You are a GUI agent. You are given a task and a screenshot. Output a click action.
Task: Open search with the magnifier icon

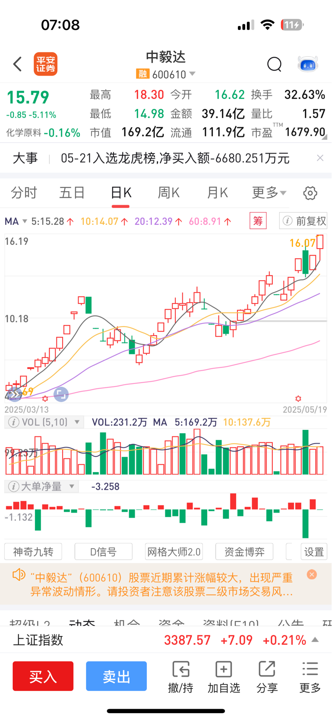tap(274, 64)
